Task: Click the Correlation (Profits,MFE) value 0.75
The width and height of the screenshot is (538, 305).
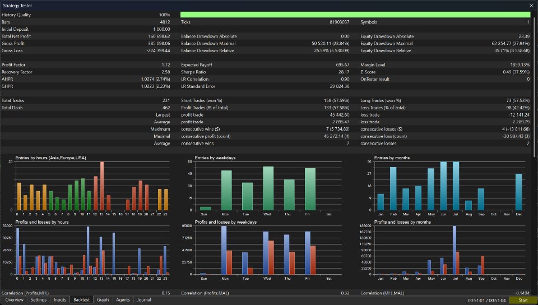Action: pos(166,293)
